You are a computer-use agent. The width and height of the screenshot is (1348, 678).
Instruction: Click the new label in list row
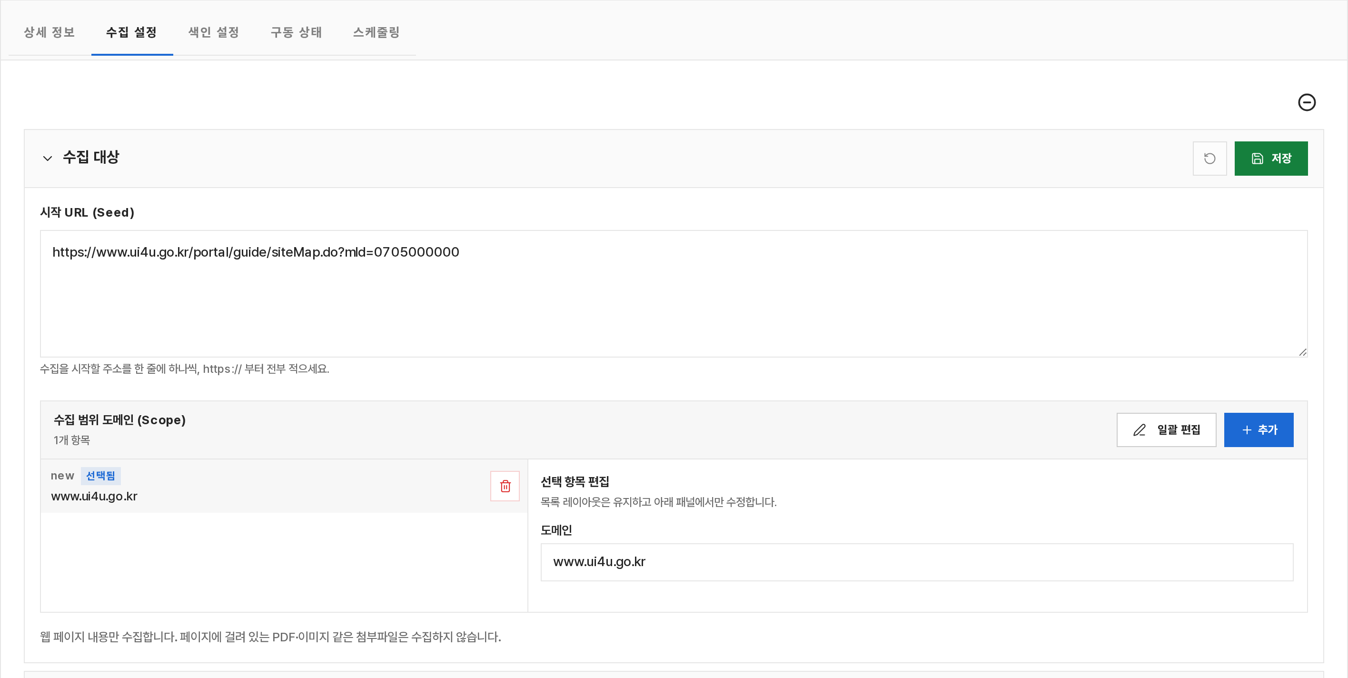pyautogui.click(x=62, y=475)
